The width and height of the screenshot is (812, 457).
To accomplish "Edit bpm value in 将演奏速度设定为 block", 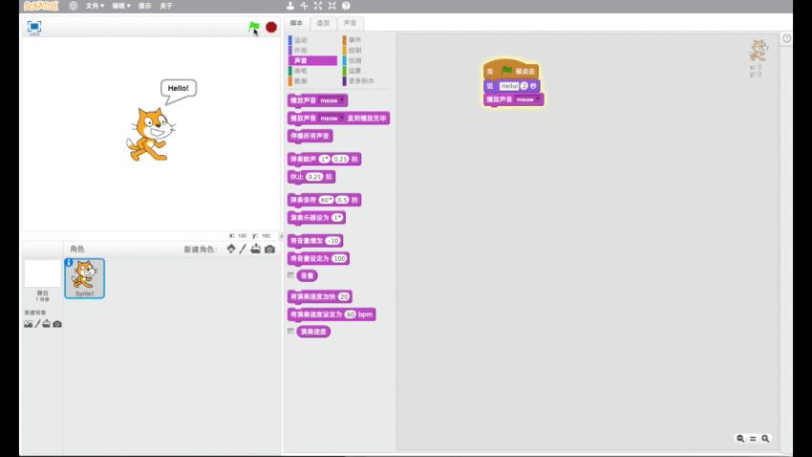I will point(351,315).
